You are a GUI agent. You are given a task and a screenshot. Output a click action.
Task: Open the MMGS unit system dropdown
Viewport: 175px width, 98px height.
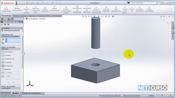click(159, 96)
